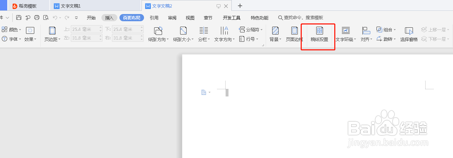Image resolution: width=453 pixels, height=158 pixels.
Task: Click the paragraph layout icon beside cursor
Action: click(x=204, y=92)
